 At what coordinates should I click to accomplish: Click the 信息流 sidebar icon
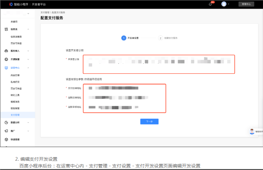pyautogui.click(x=6, y=29)
